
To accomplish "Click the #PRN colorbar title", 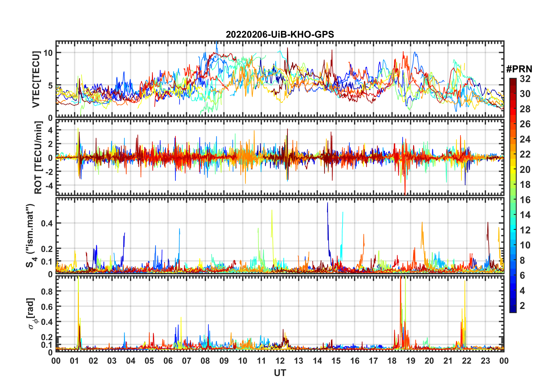I will click(519, 69).
